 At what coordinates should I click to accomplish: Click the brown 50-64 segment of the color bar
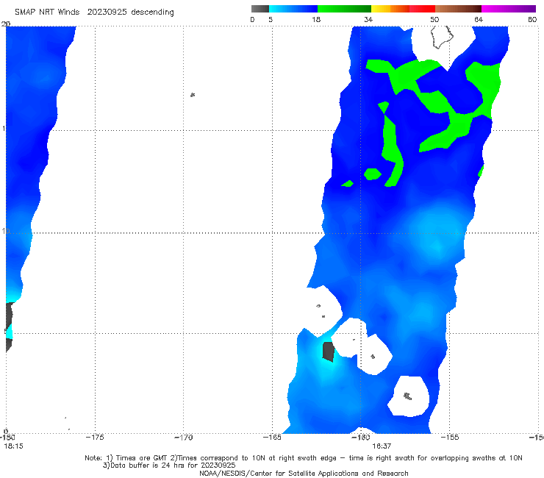[x=458, y=9]
